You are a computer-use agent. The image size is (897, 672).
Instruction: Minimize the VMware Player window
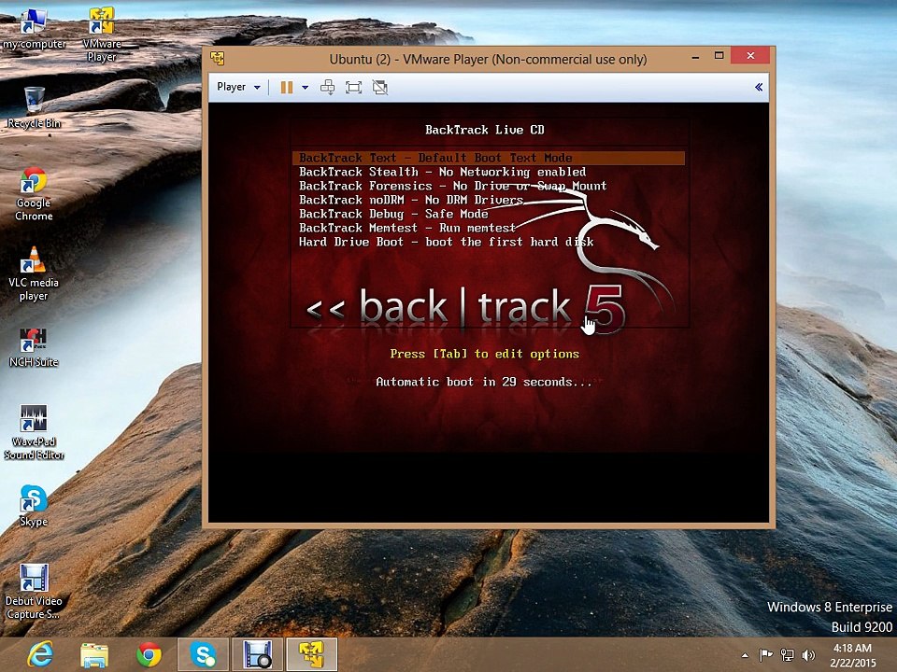coord(695,57)
